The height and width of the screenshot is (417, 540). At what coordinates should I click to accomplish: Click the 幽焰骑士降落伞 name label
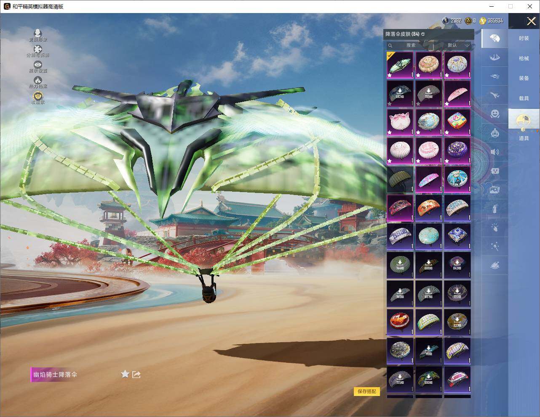(56, 375)
